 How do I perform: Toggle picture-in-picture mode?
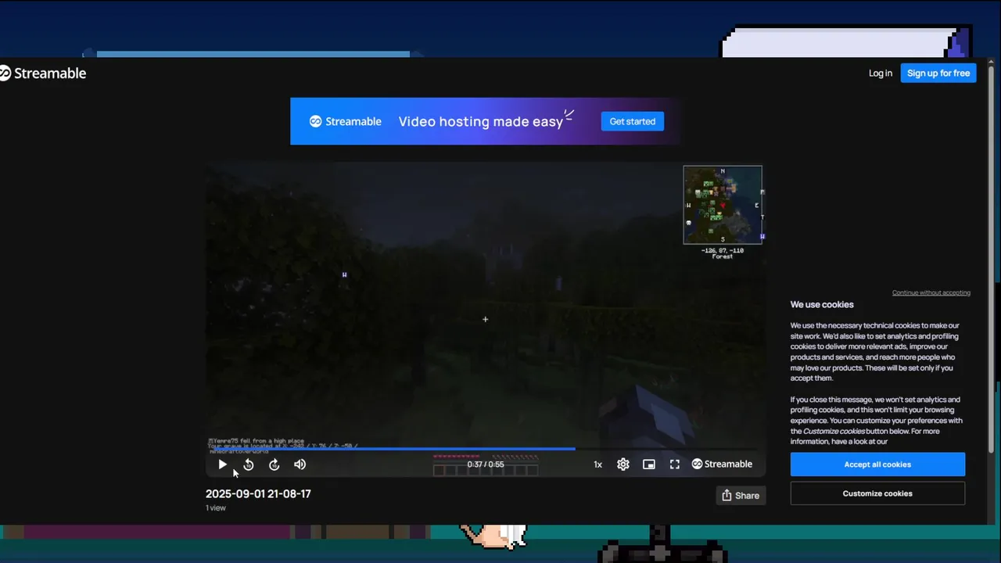649,464
